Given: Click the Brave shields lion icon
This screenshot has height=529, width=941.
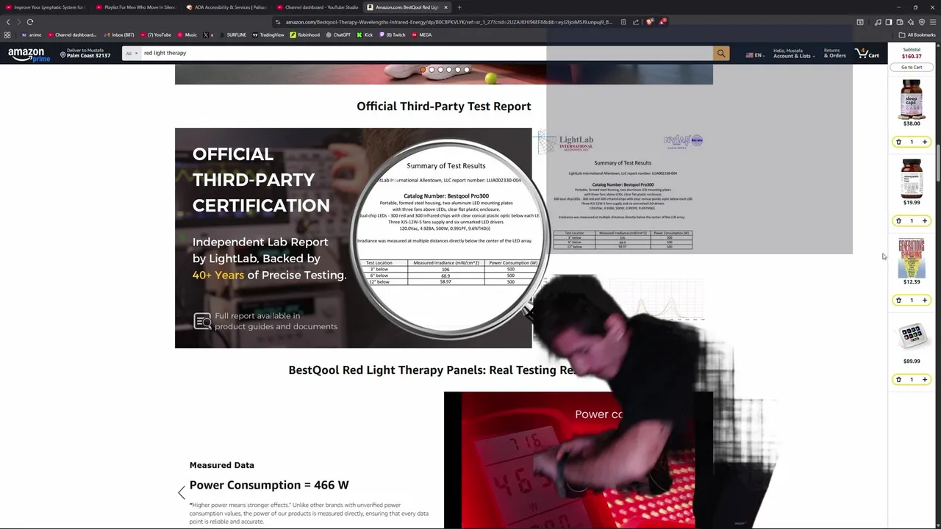Looking at the screenshot, I should [650, 22].
